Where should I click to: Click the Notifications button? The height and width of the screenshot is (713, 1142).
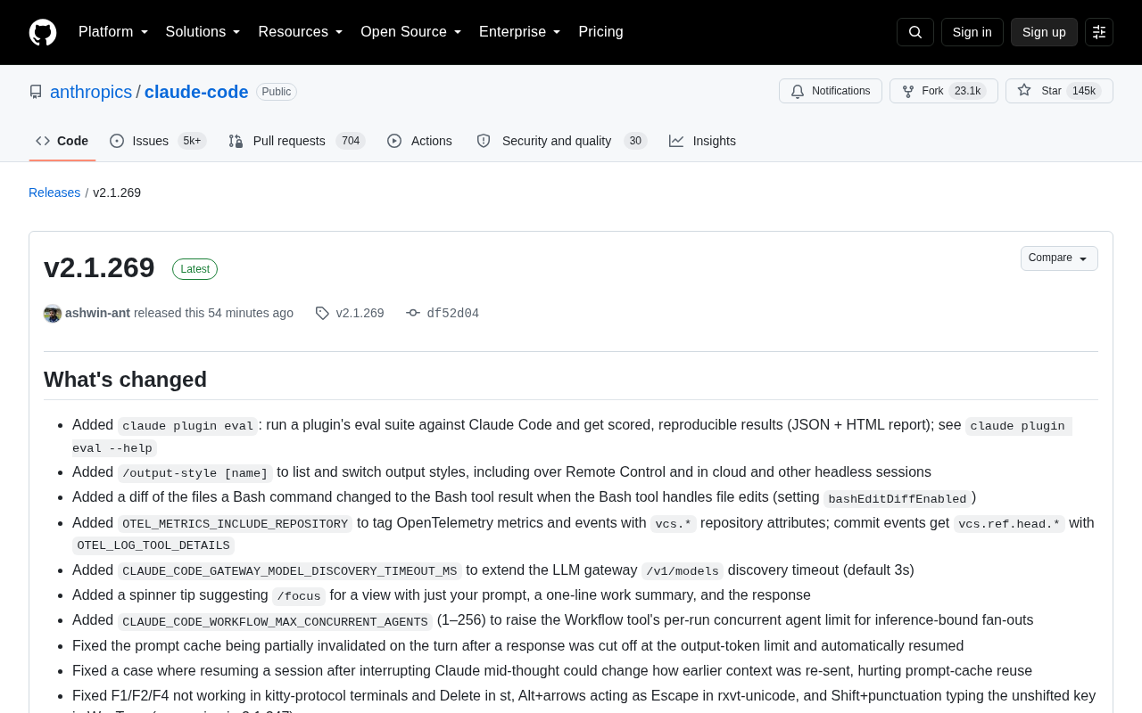(x=831, y=91)
